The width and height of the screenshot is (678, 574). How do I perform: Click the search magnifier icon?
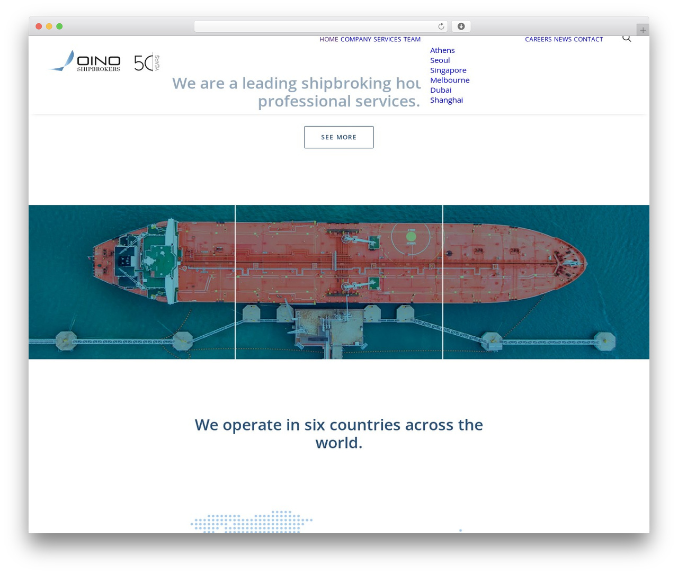pos(627,38)
